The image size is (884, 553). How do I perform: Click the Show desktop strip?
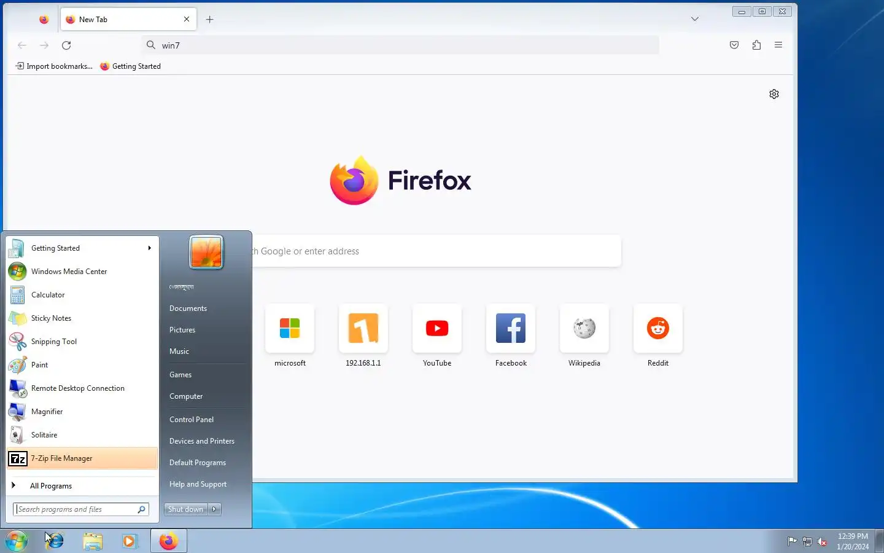(x=879, y=541)
